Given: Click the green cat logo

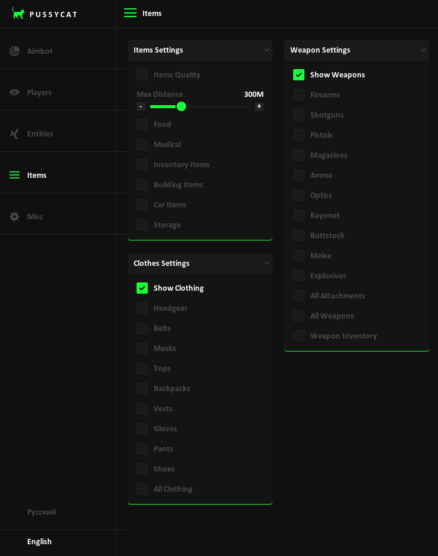Looking at the screenshot, I should click(x=18, y=13).
